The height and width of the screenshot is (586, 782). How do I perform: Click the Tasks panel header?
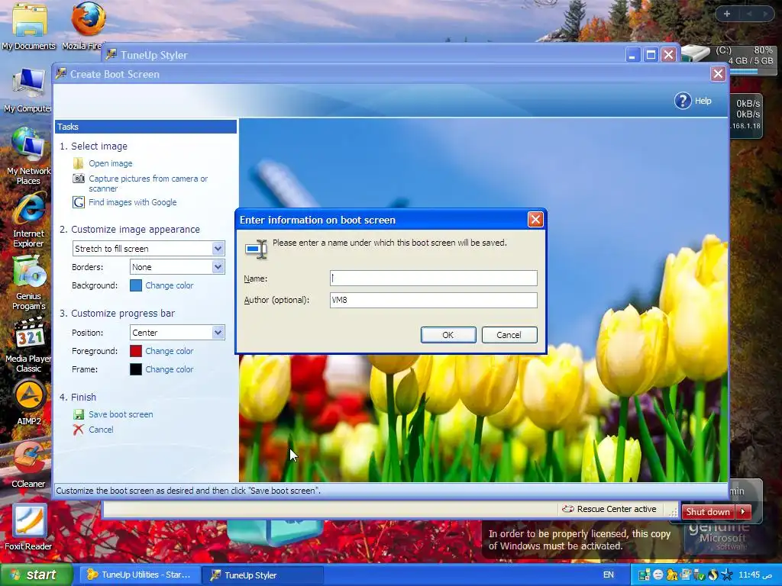click(x=146, y=127)
